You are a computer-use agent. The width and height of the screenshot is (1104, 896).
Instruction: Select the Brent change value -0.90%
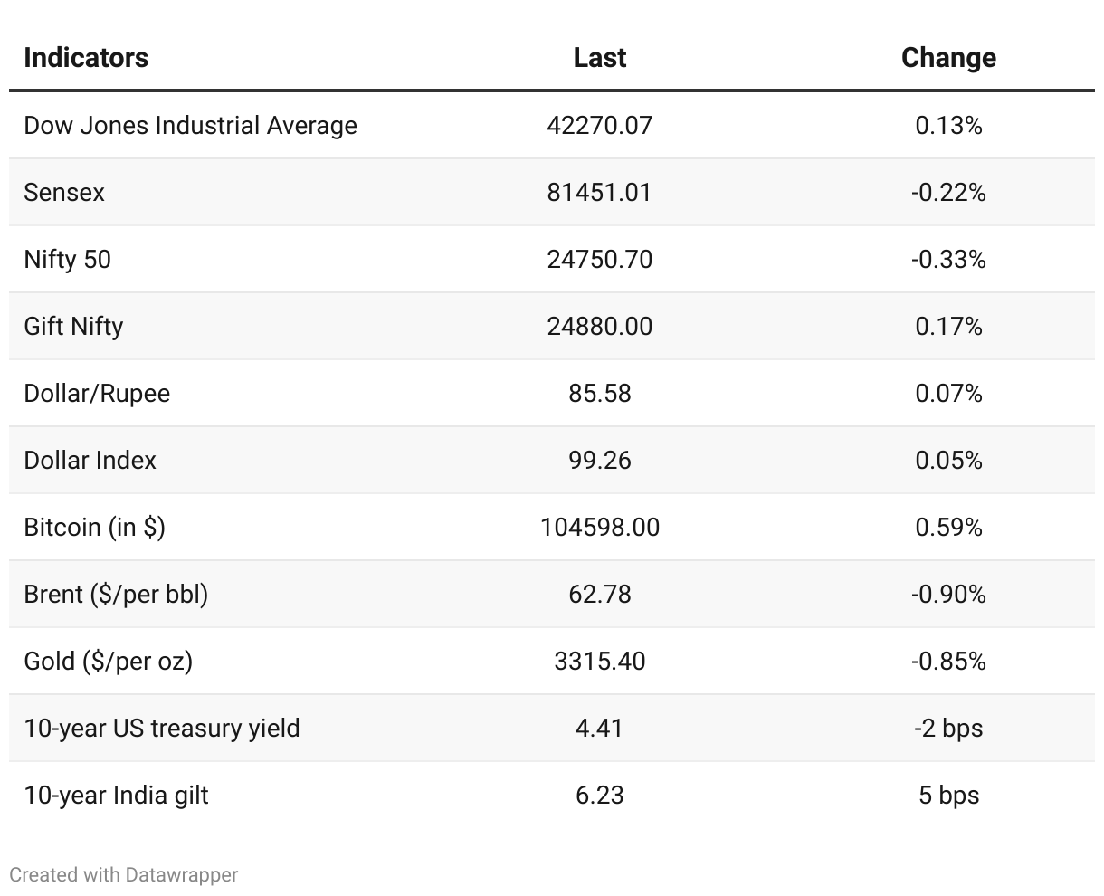948,594
